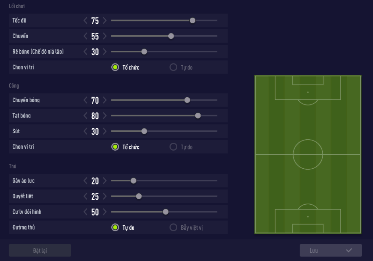Click the Tạt bóng slider handle
Screen dimensions: 373x261
pyautogui.click(x=198, y=116)
